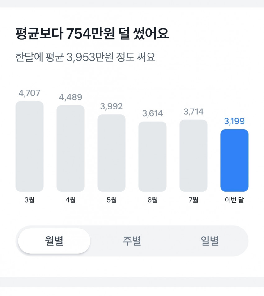Click the 이번 달 axis label
The width and height of the screenshot is (264, 296).
pos(234,200)
